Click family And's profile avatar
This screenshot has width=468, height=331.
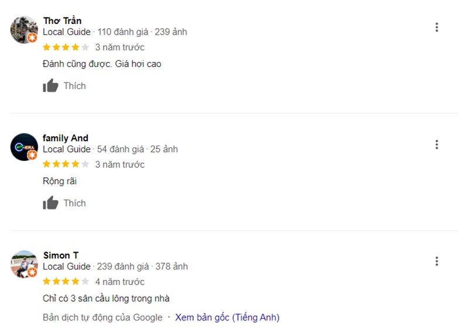click(x=24, y=147)
